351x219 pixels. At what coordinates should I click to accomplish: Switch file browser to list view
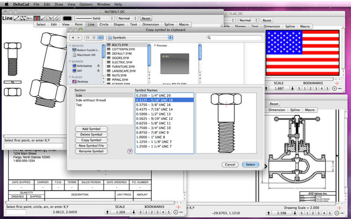(x=93, y=38)
